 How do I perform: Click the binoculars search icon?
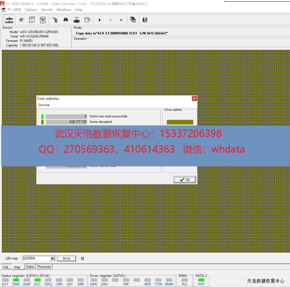pos(66,20)
